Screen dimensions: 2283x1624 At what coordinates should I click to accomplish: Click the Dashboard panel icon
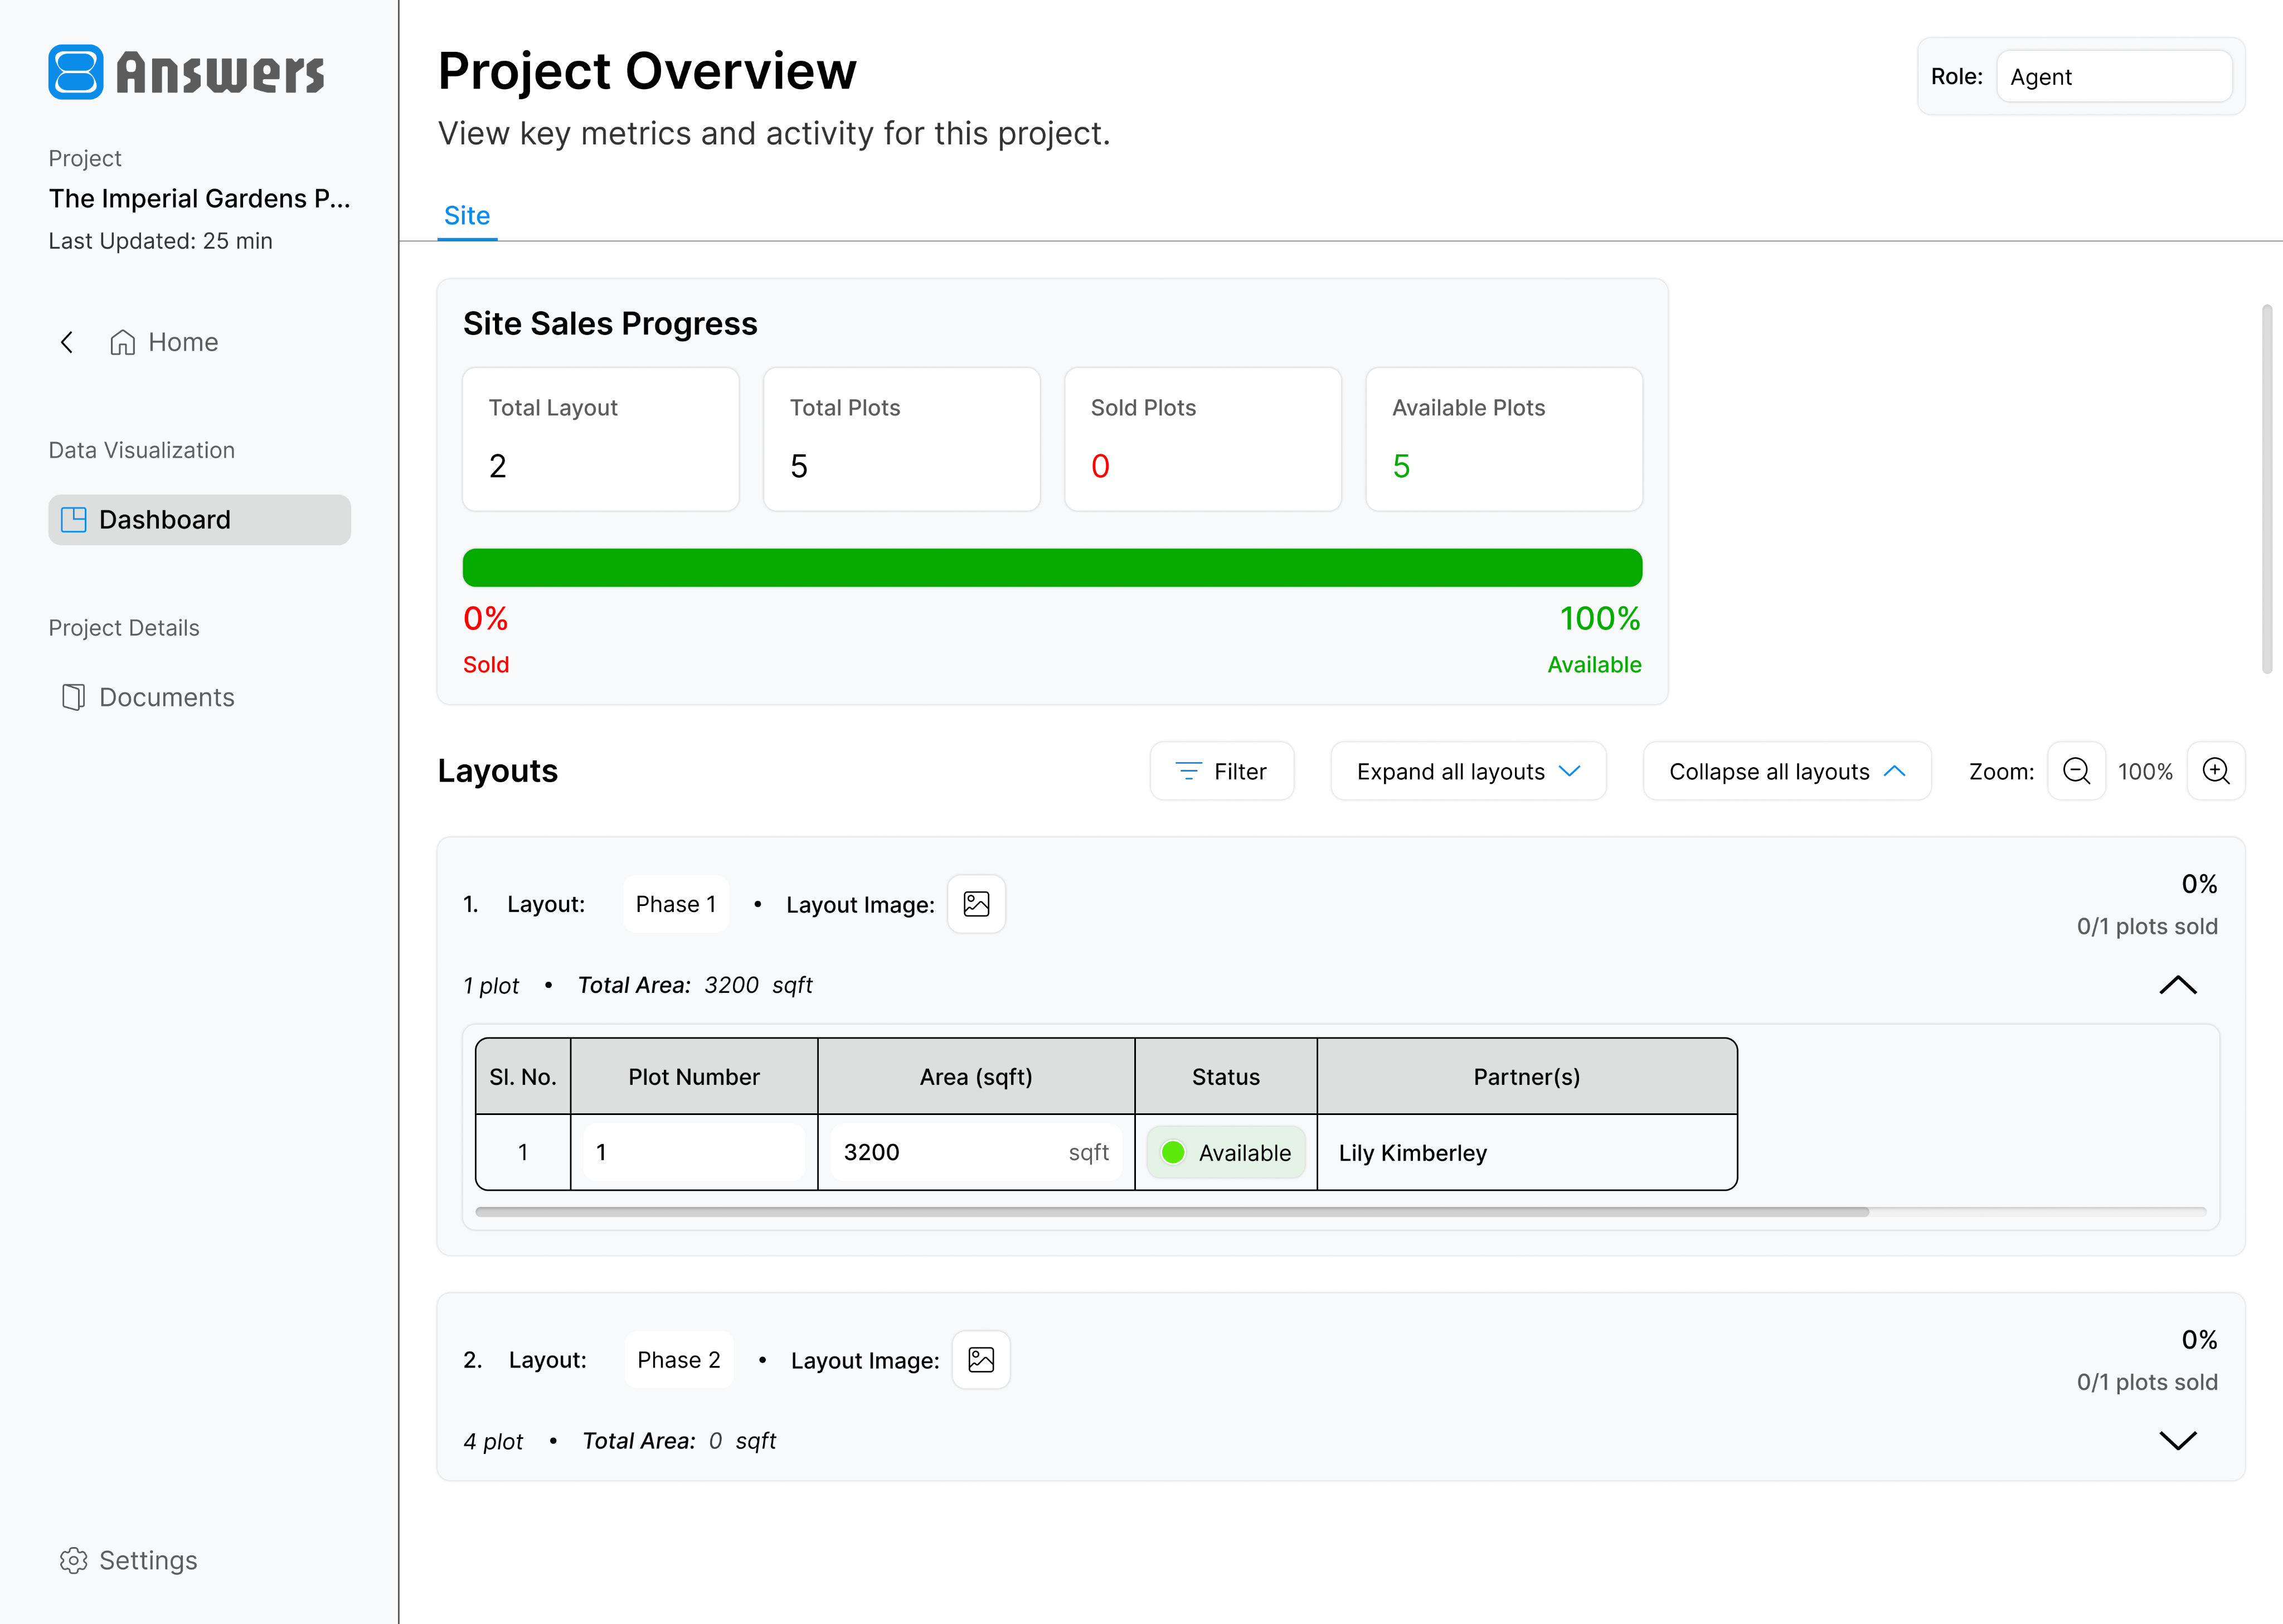pos(73,520)
